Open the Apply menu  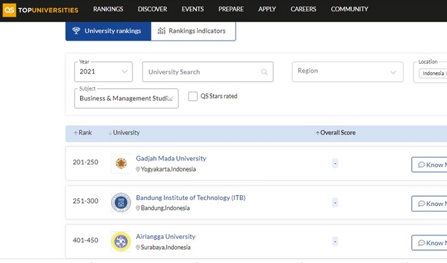click(267, 9)
